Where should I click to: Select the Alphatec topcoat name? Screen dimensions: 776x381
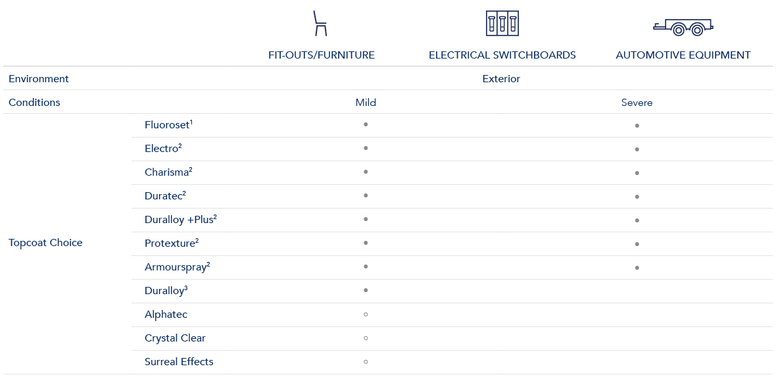[x=166, y=315]
